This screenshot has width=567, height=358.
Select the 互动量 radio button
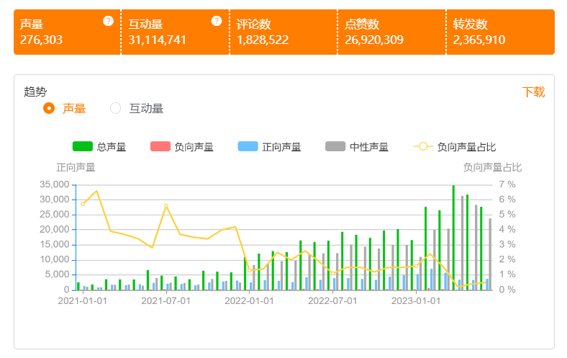click(x=115, y=108)
